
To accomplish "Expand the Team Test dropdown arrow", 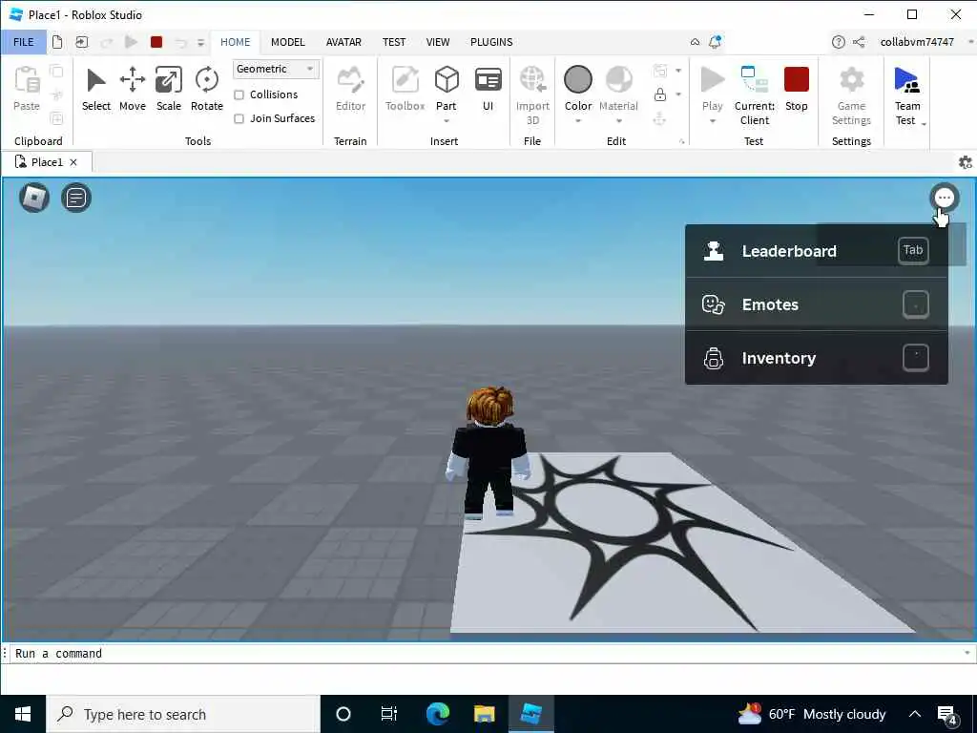I will pyautogui.click(x=924, y=125).
